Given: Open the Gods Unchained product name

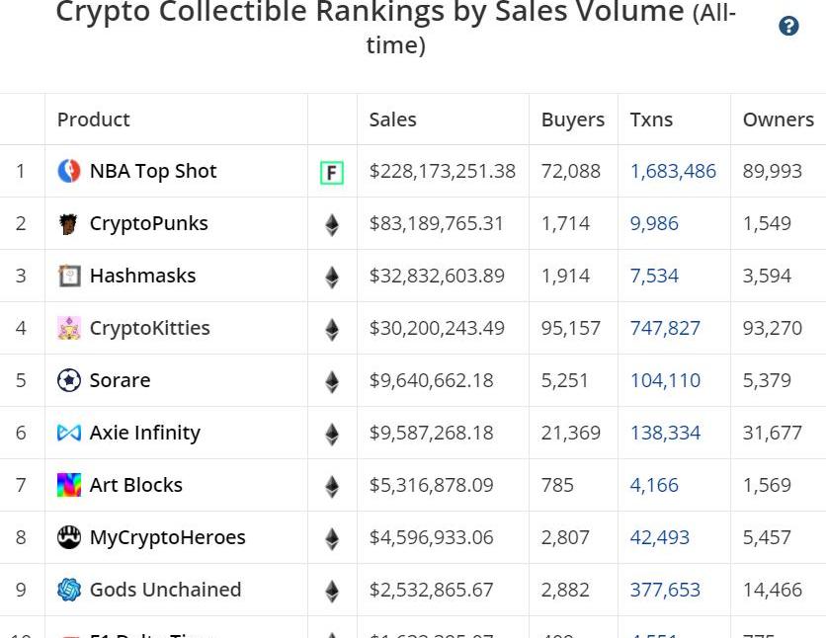Looking at the screenshot, I should pyautogui.click(x=165, y=590).
